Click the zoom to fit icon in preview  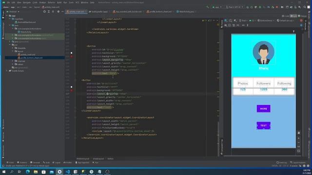(299, 151)
